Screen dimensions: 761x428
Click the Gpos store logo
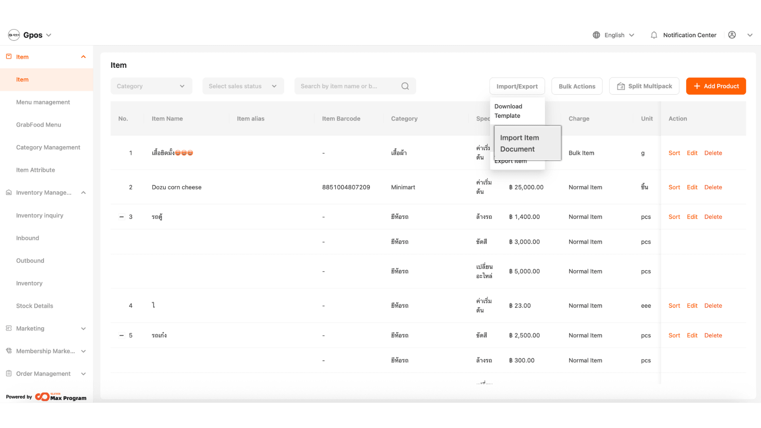(14, 35)
